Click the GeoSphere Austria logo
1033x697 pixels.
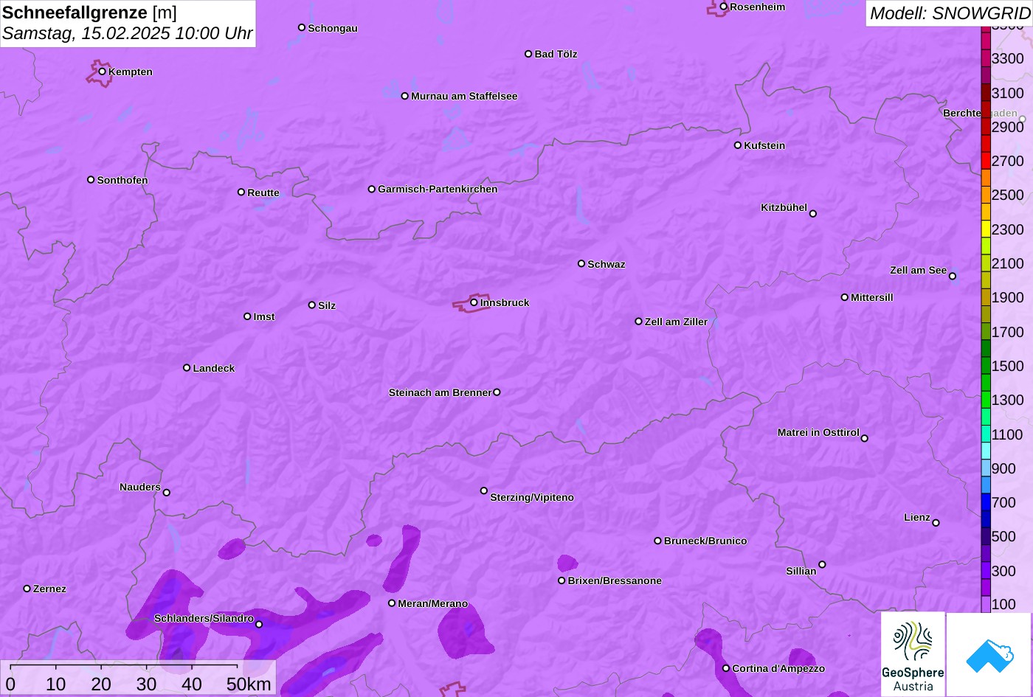click(913, 654)
